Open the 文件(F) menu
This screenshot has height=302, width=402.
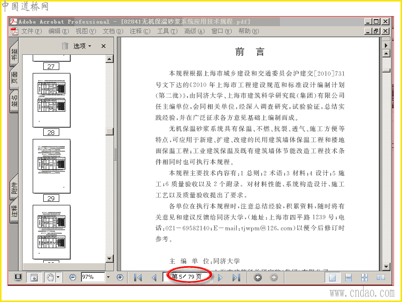coord(31,31)
